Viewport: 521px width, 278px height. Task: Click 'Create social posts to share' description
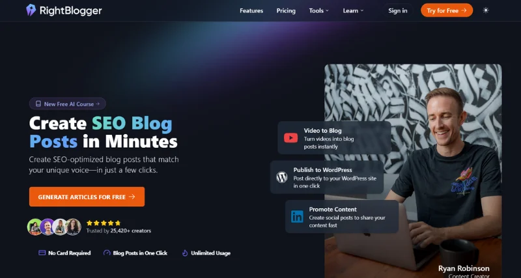click(347, 221)
